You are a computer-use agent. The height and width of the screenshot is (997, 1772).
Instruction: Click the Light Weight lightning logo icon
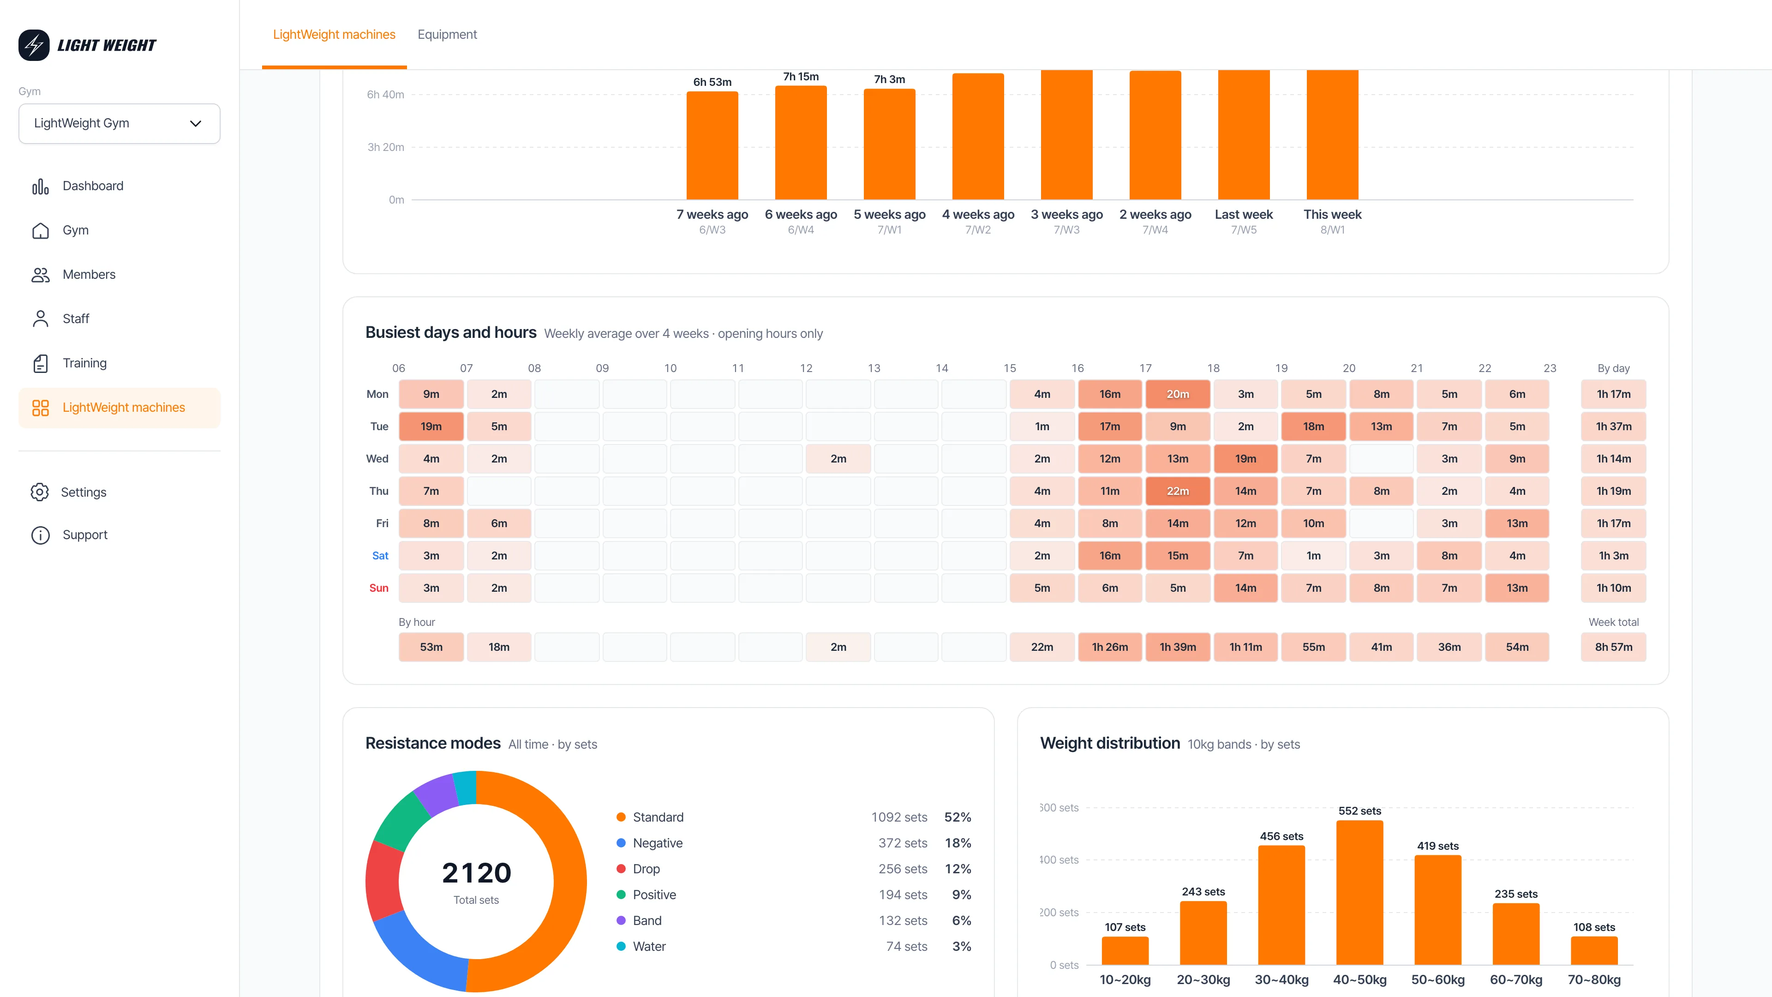point(34,45)
